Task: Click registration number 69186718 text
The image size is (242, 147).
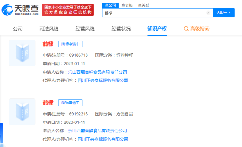Action: coord(79,55)
